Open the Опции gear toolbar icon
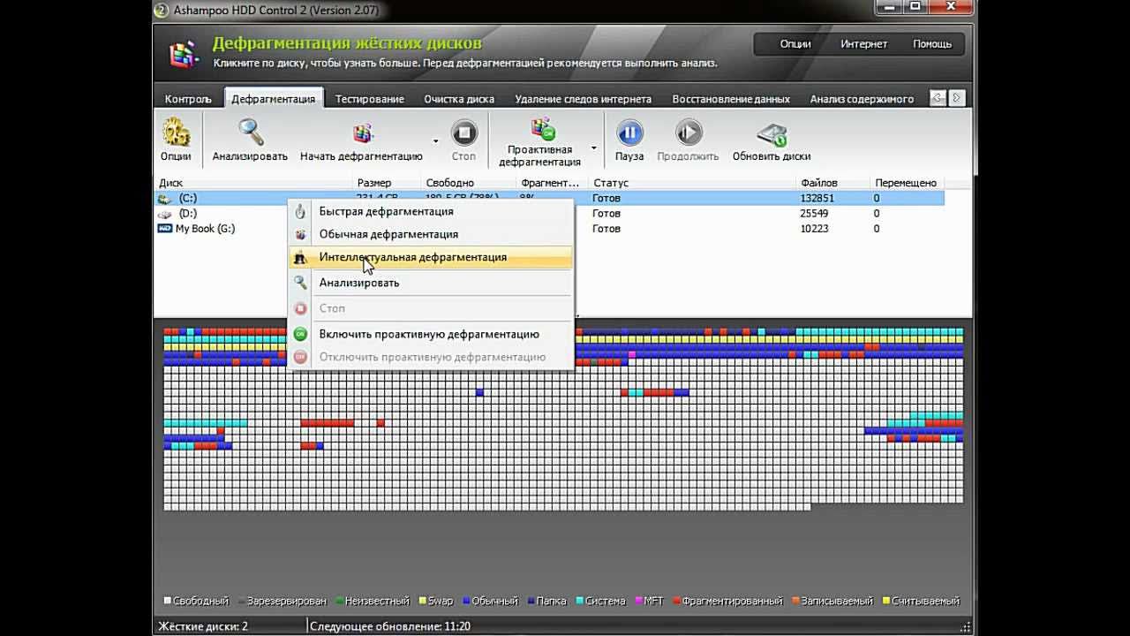The height and width of the screenshot is (636, 1130). click(176, 132)
